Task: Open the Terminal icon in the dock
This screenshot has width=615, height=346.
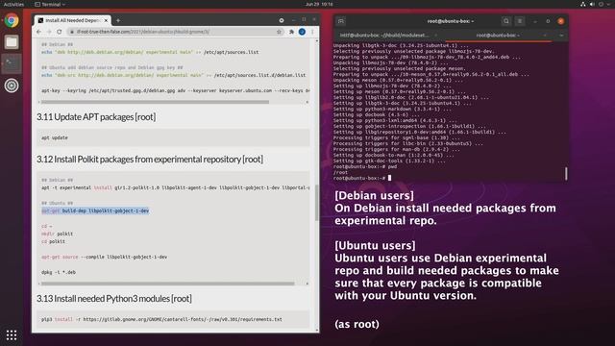Action: [12, 63]
